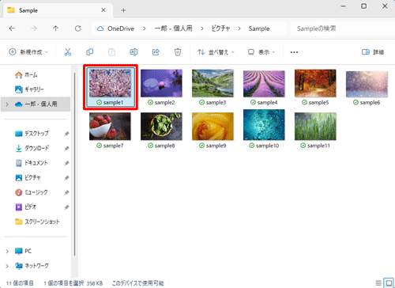Screen dimensions: 395x288
Task: Add a new tab with plus button
Action: (123, 10)
